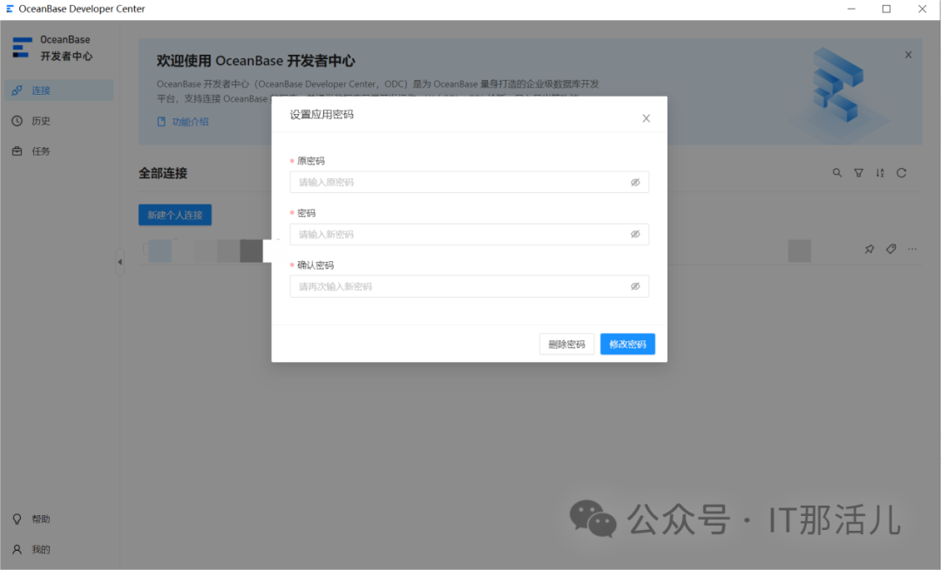Screen dimensions: 941x570
Task: Click the refresh icon in 全部连接 toolbar
Action: tap(902, 172)
